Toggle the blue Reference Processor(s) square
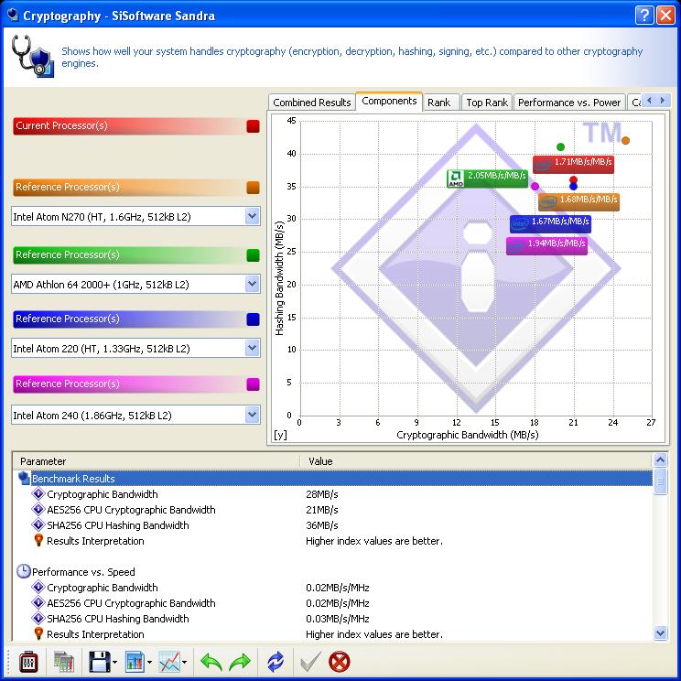Screen dimensions: 681x681 coord(253,319)
